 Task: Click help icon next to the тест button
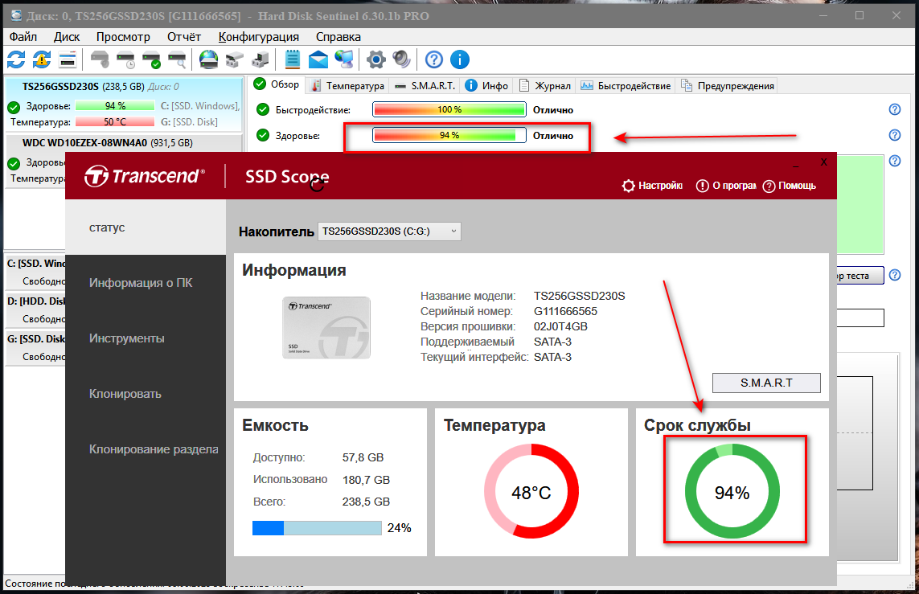[894, 275]
